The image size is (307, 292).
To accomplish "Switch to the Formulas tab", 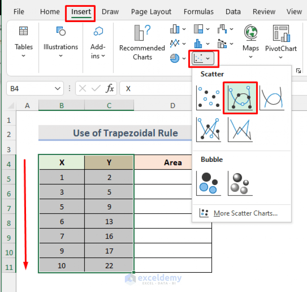I will coord(199,12).
